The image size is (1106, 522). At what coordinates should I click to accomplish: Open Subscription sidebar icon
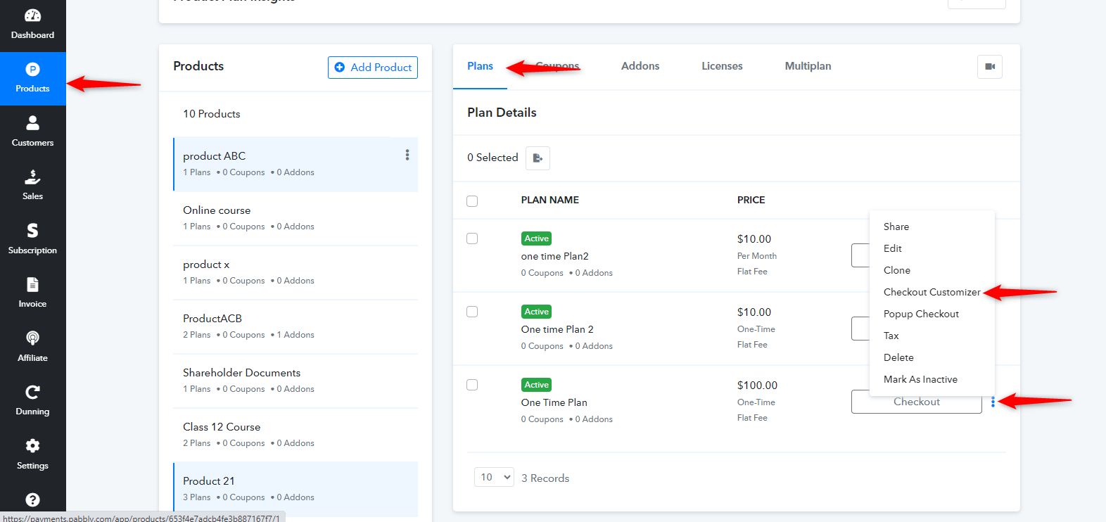[32, 230]
